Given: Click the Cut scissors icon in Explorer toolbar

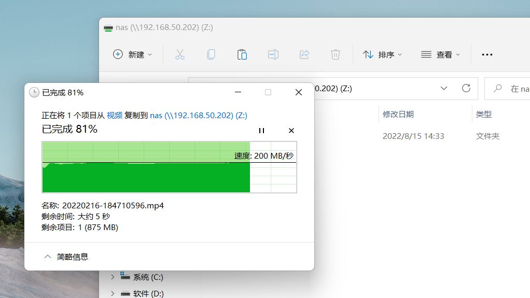Looking at the screenshot, I should point(180,54).
